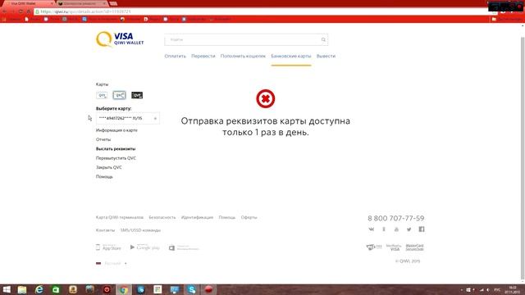The image size is (525, 295).
Task: Open the Вывести menu item
Action: 326,57
